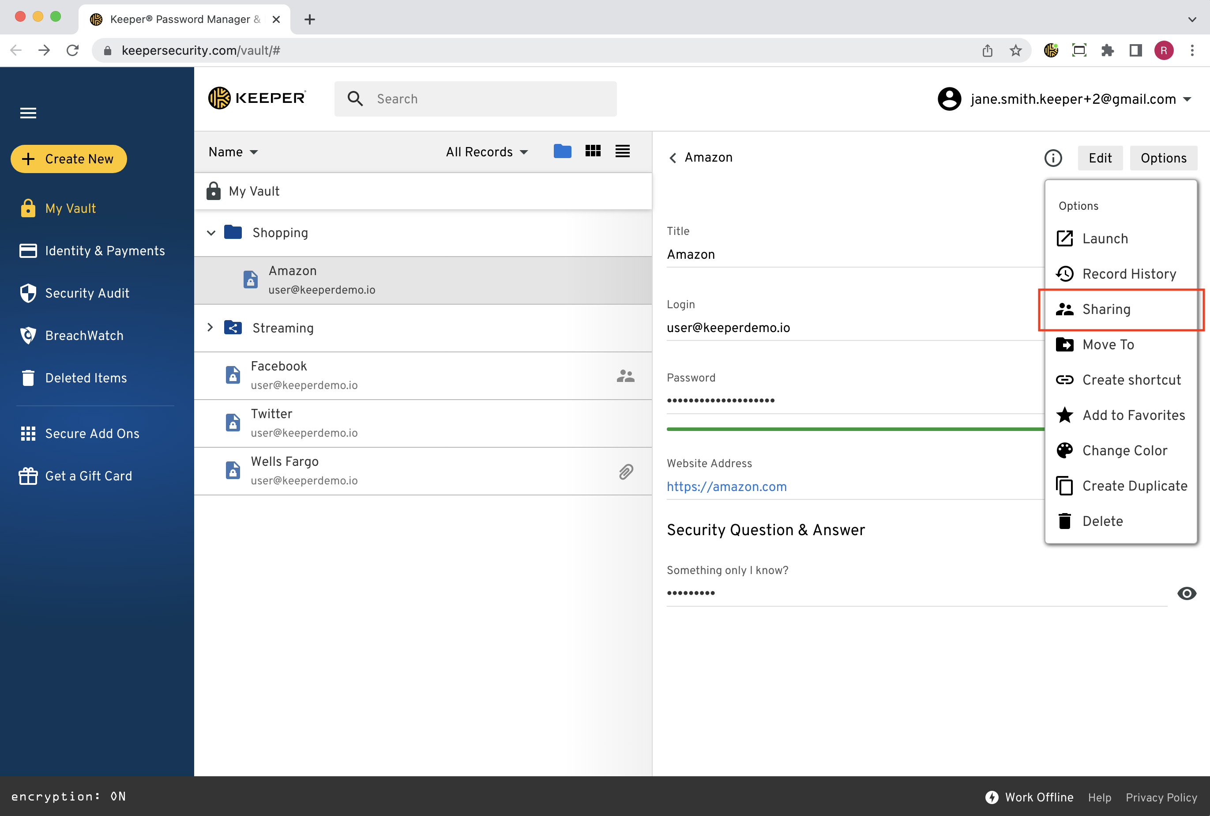Click the Wells Fargo attachment paperclip icon

point(626,472)
